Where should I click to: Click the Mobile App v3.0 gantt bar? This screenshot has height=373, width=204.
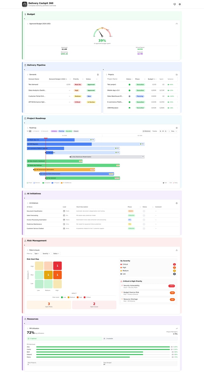(x=51, y=140)
